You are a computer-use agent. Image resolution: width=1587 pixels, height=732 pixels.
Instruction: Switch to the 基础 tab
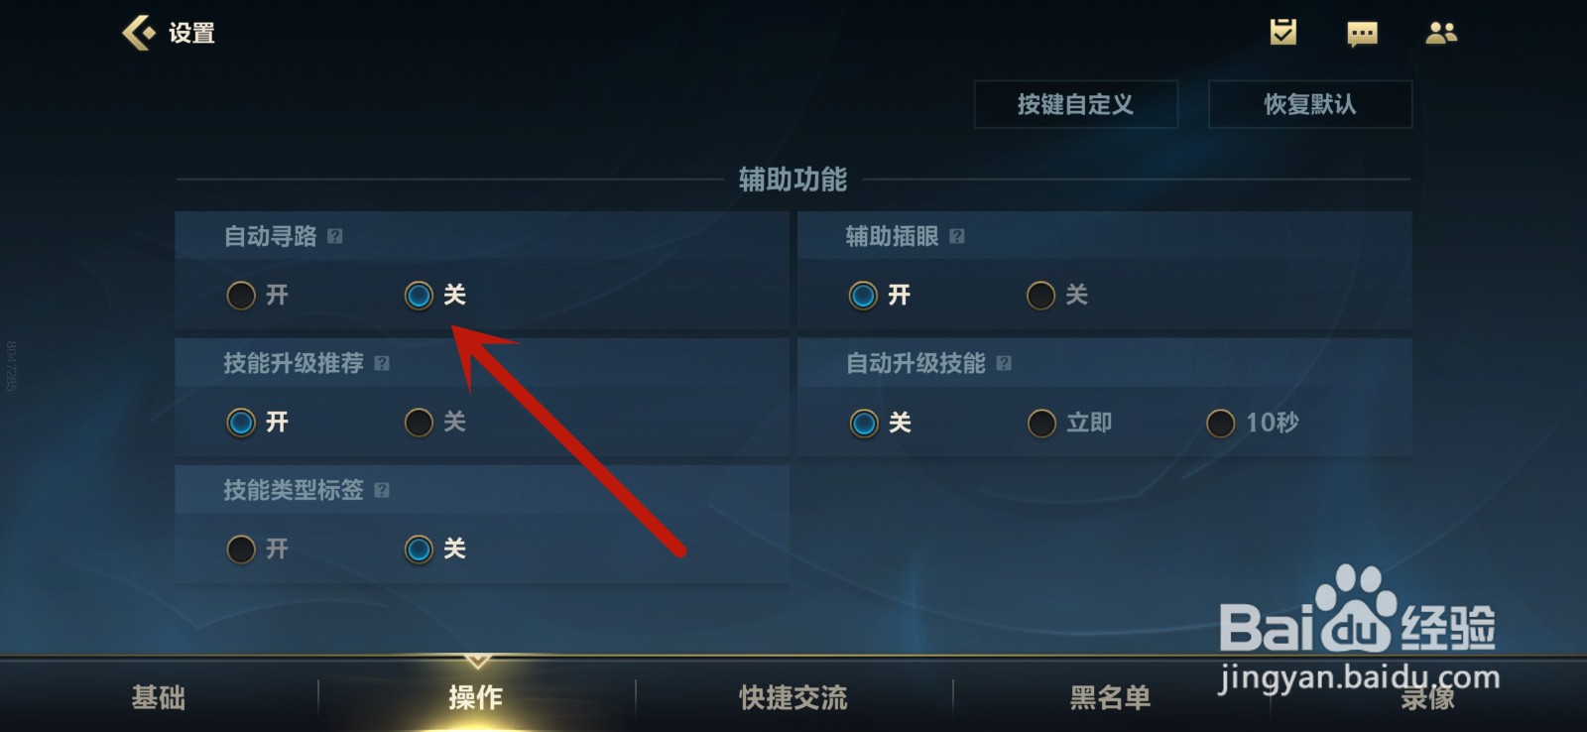[x=159, y=697]
